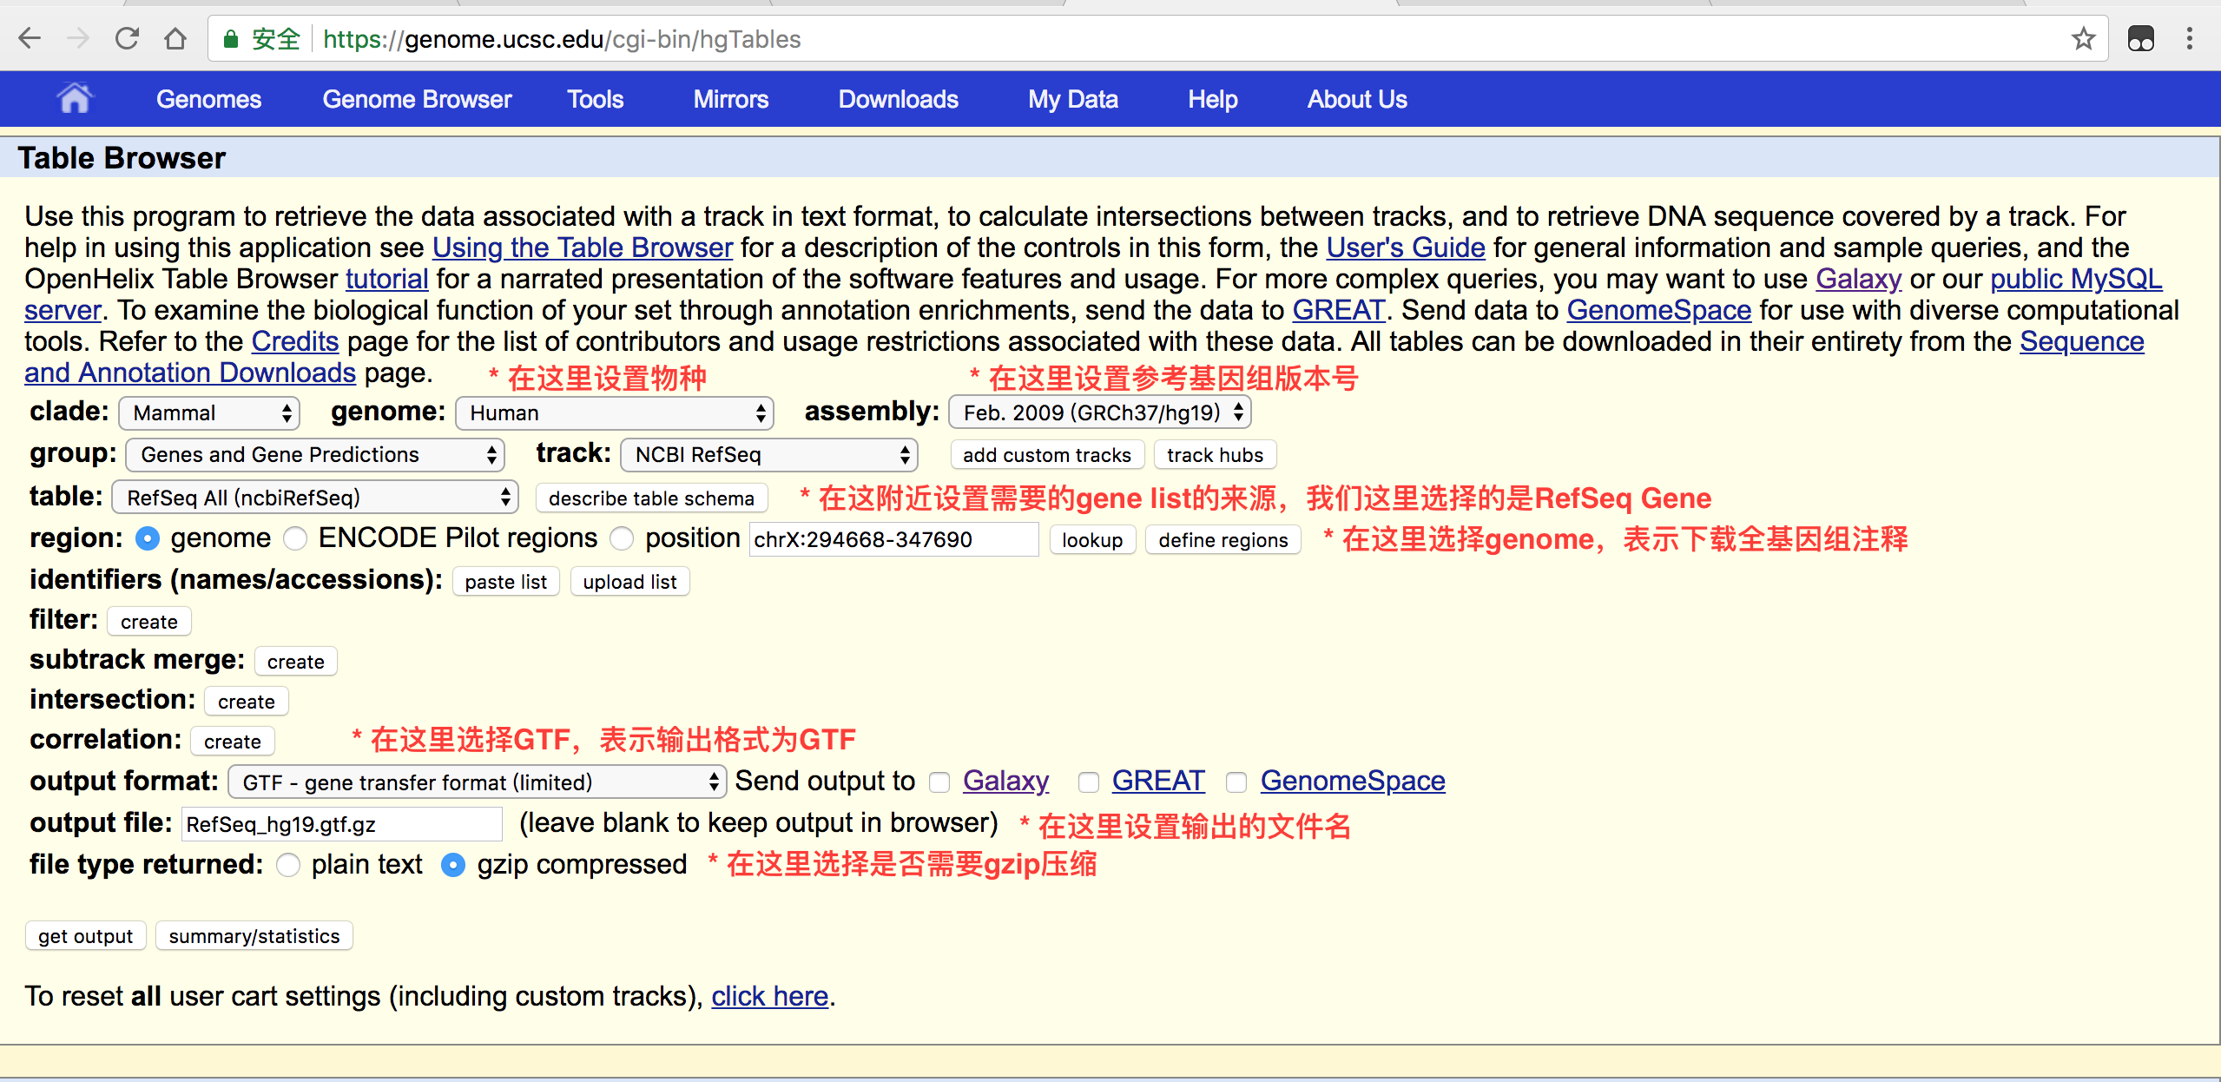Bookmark this page via star icon
This screenshot has height=1082, width=2221.
2082,38
